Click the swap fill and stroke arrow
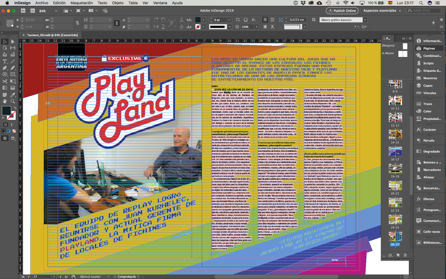Image resolution: width=446 pixels, height=279 pixels. (15, 108)
